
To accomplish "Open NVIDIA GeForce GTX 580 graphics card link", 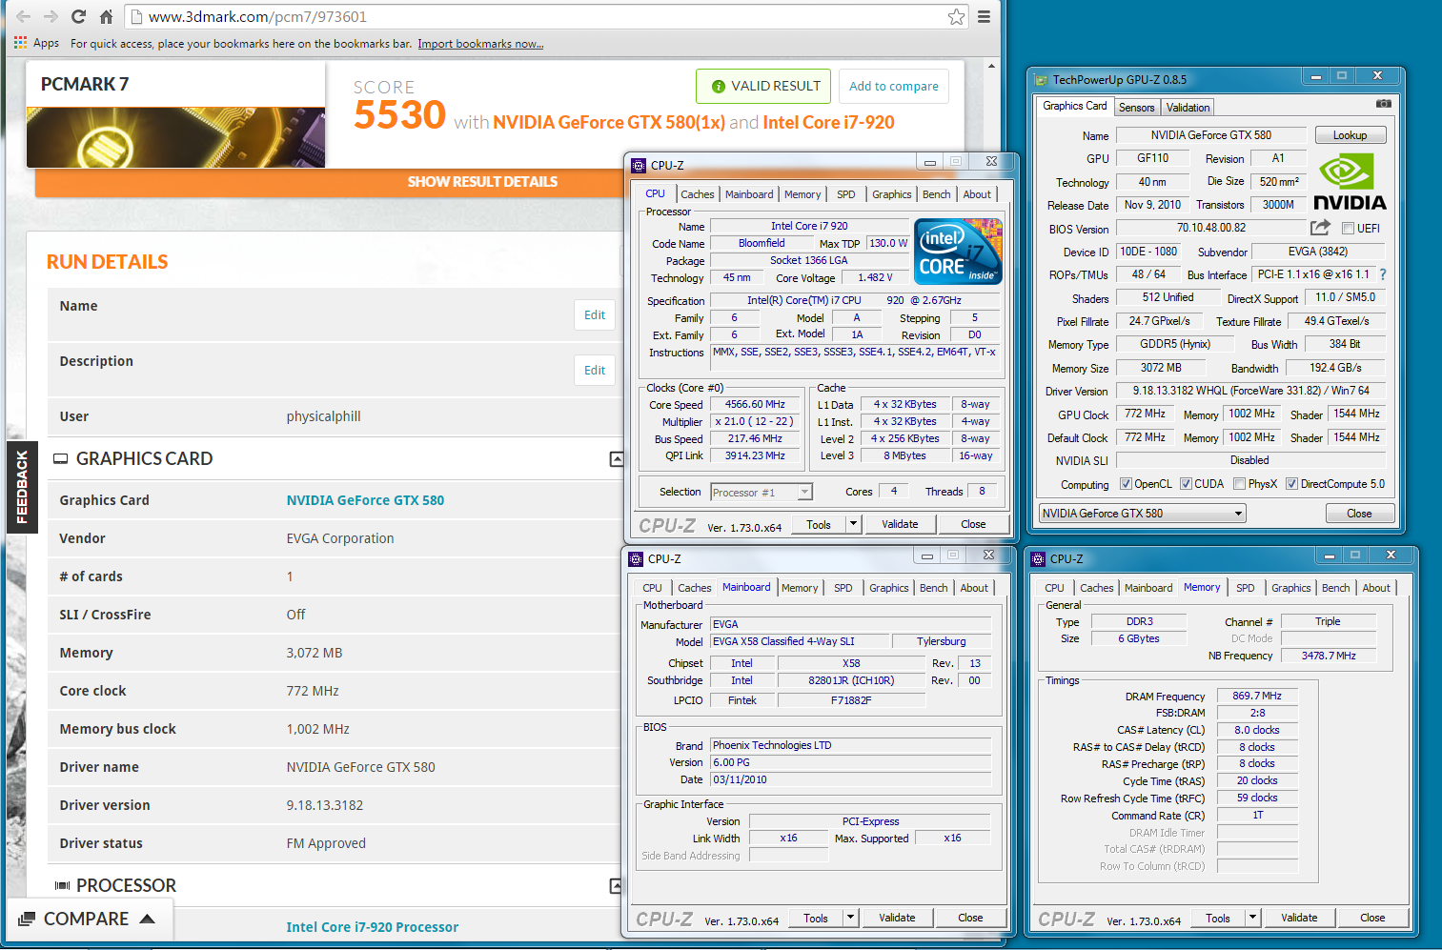I will click(x=365, y=500).
